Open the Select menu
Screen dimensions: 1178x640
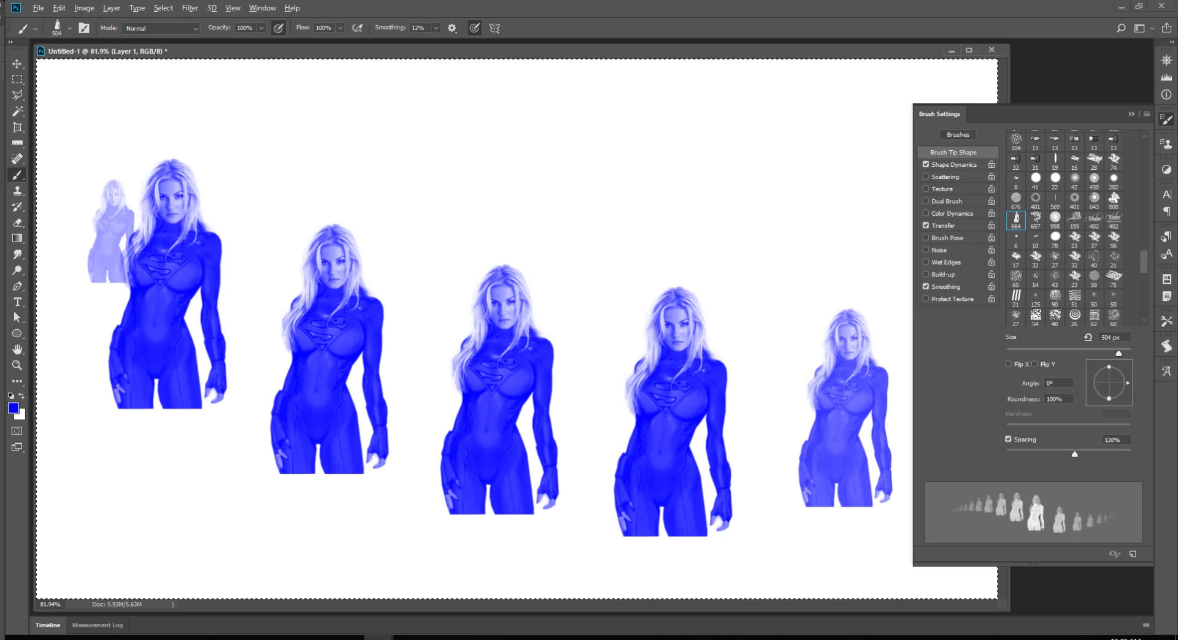(x=163, y=8)
